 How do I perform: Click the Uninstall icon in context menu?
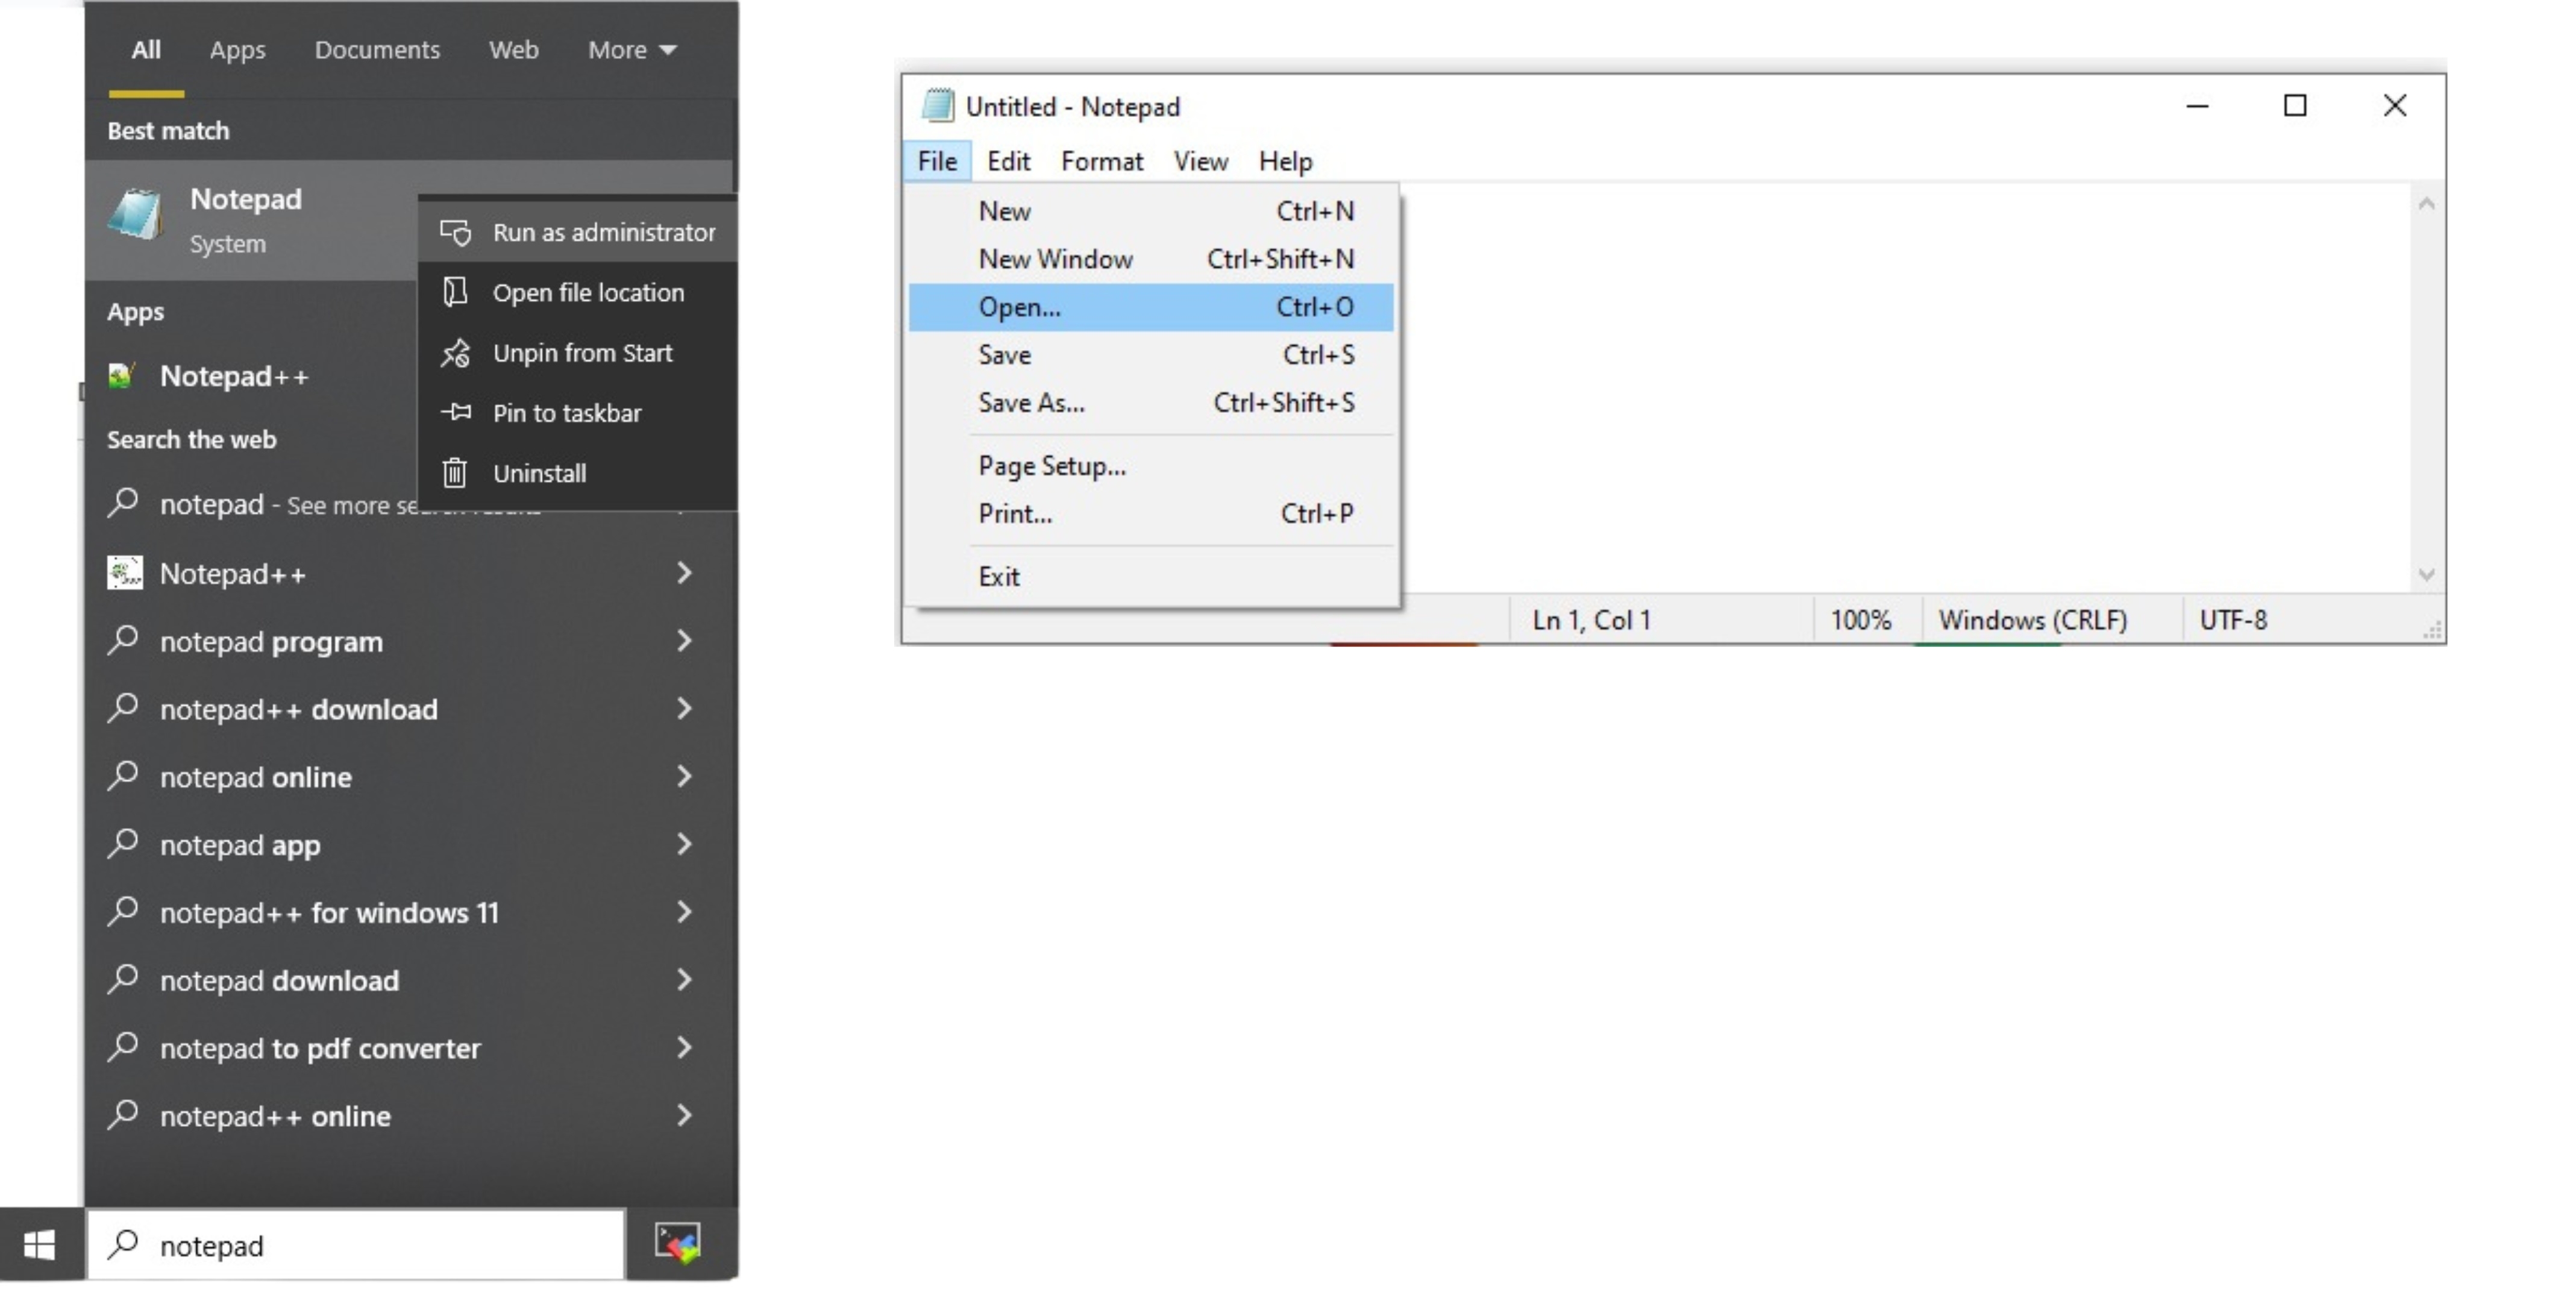pyautogui.click(x=458, y=473)
